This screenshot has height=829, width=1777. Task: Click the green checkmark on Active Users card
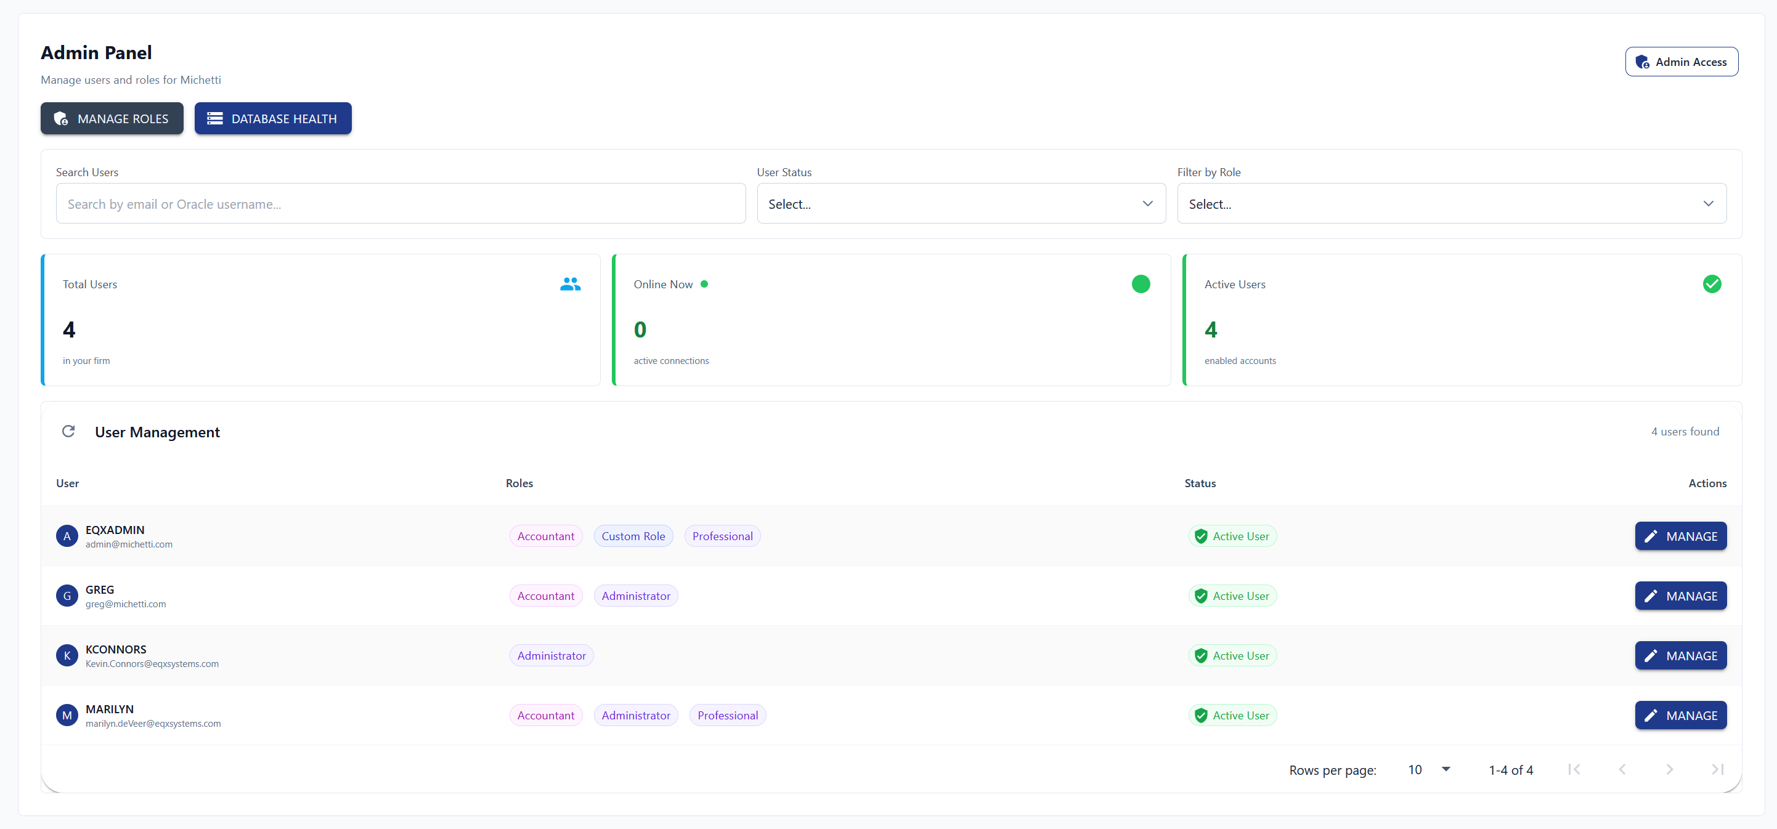pos(1712,283)
